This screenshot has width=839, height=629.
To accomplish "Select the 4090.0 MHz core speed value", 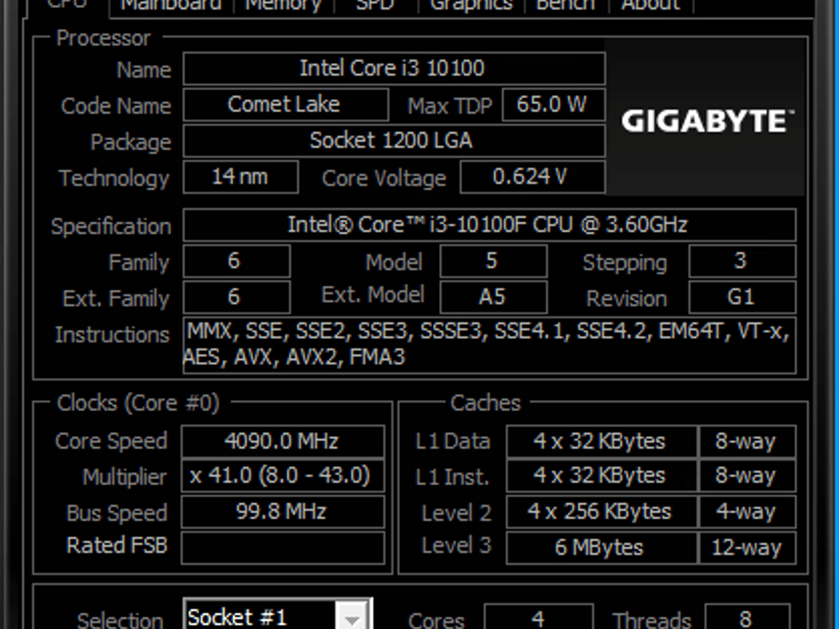I will tap(283, 441).
